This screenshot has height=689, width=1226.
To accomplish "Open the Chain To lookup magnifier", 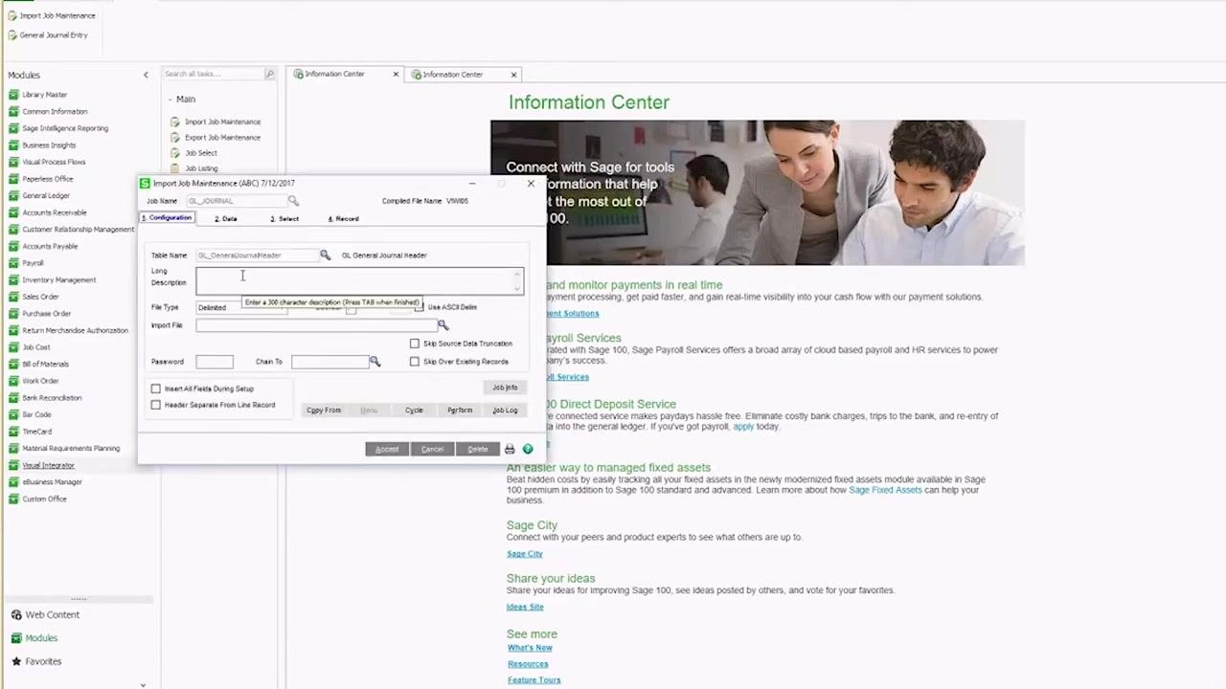I will click(375, 362).
